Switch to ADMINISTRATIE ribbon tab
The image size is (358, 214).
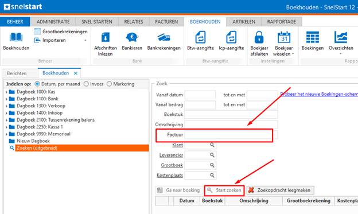[53, 22]
